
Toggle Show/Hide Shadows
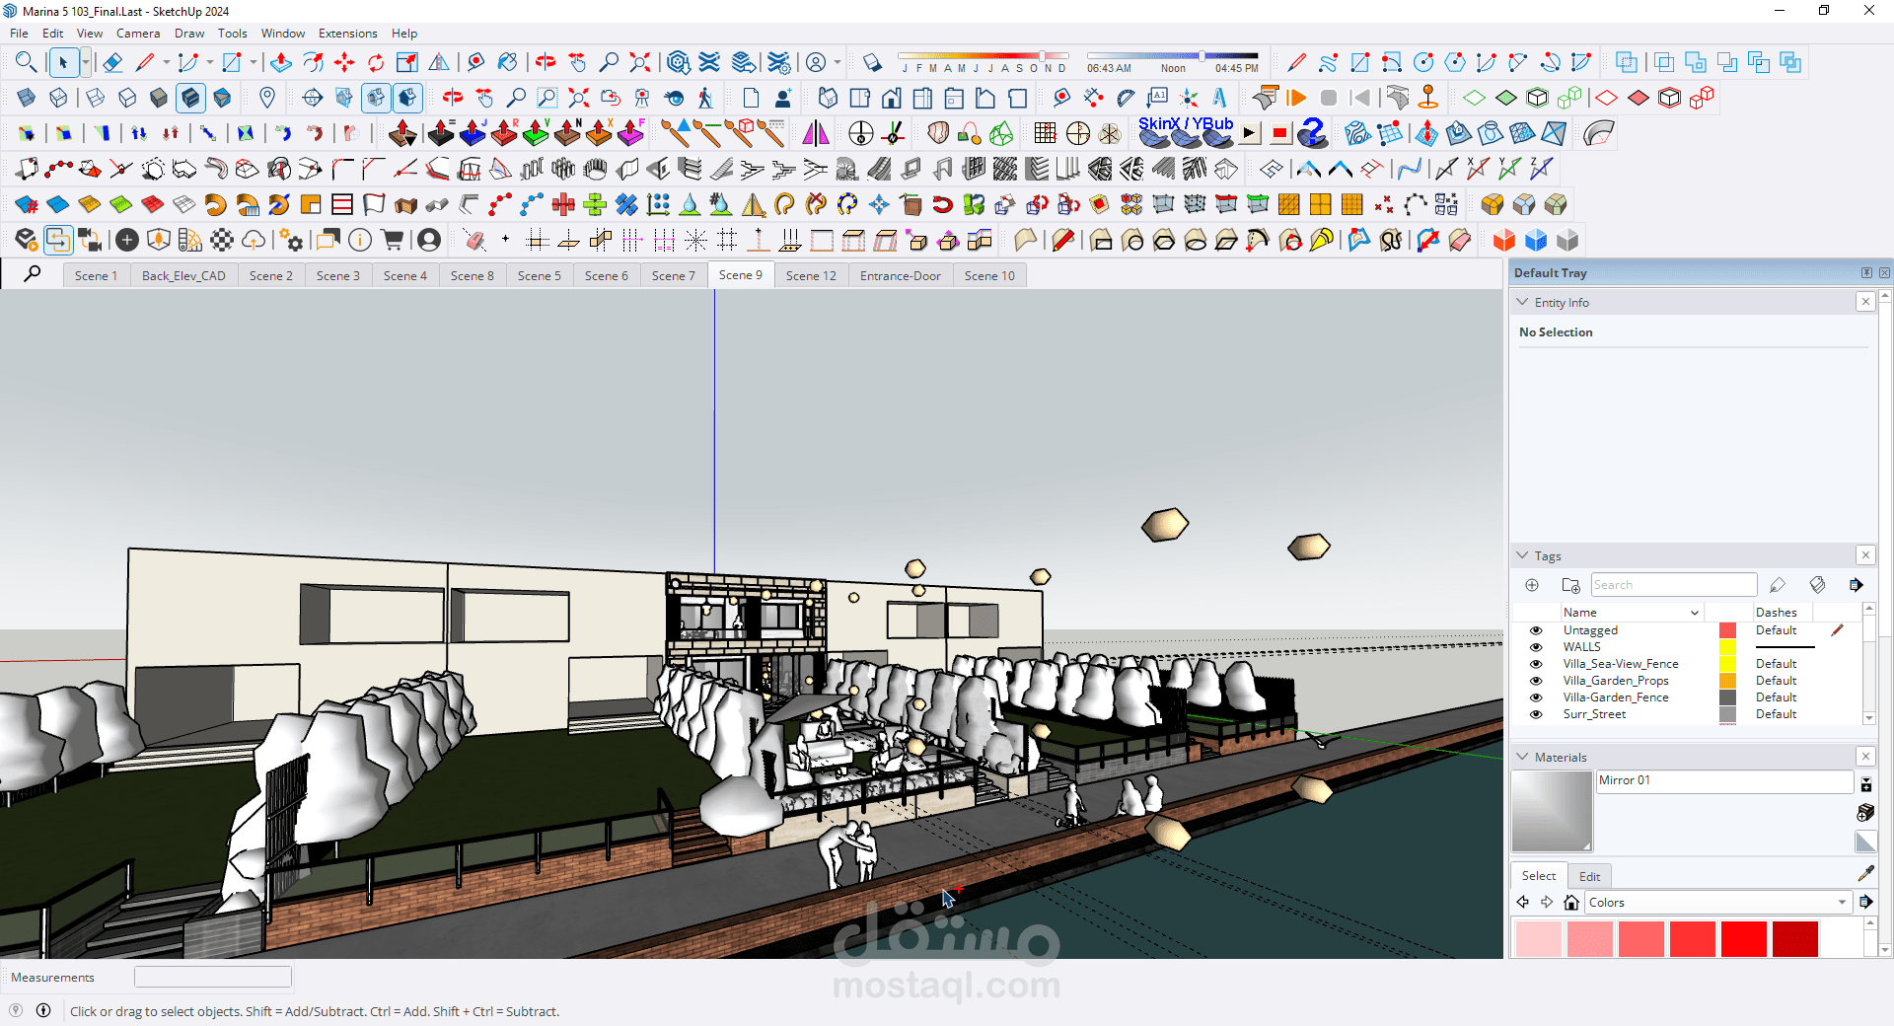[x=871, y=63]
